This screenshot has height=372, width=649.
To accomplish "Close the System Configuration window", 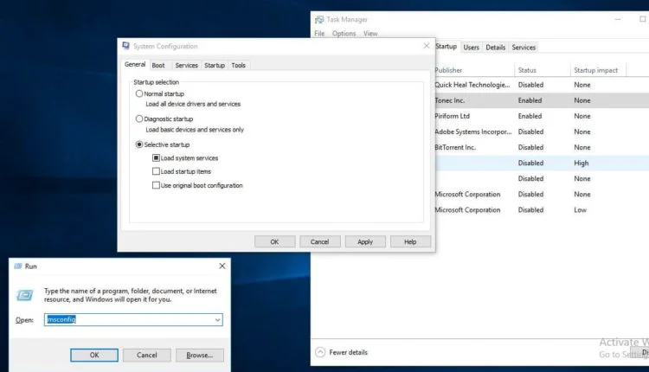I will pos(427,46).
